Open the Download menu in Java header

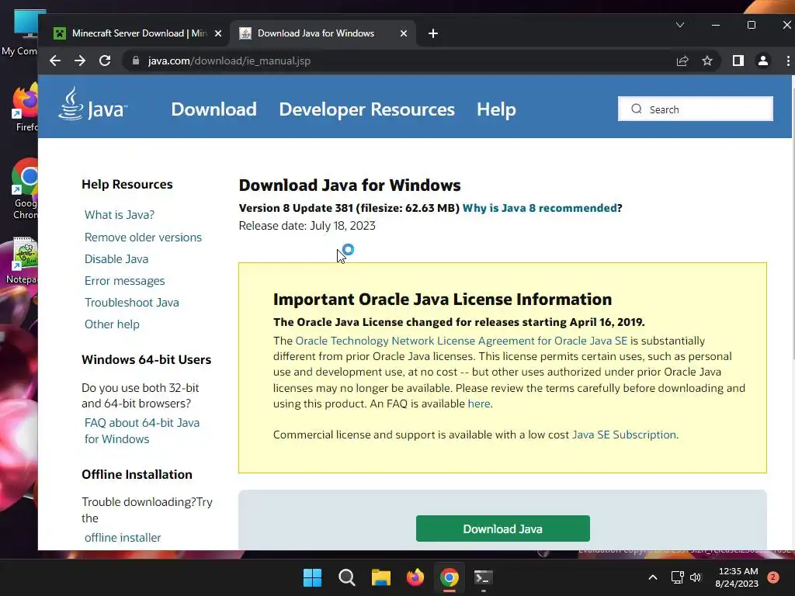coord(214,109)
